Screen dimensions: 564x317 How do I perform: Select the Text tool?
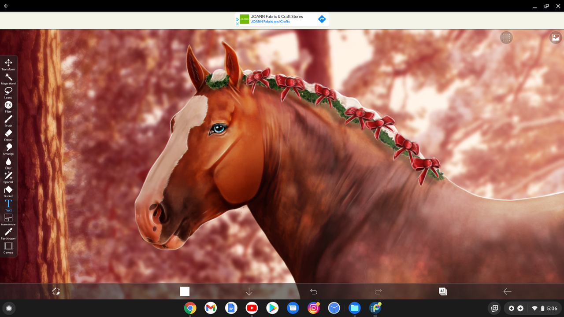click(x=8, y=205)
